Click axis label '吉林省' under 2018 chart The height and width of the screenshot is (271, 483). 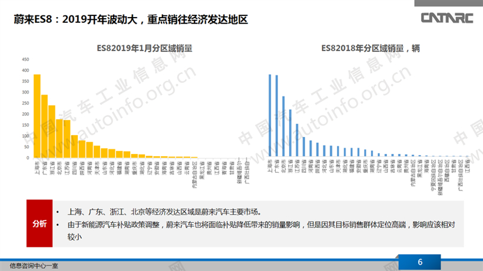point(393,166)
